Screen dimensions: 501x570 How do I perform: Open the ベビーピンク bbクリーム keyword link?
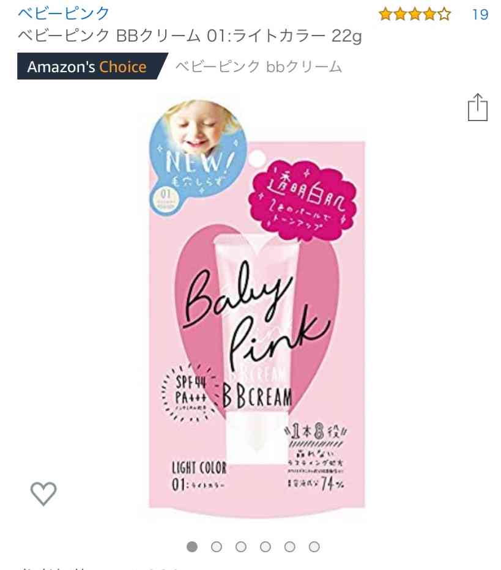tap(259, 67)
